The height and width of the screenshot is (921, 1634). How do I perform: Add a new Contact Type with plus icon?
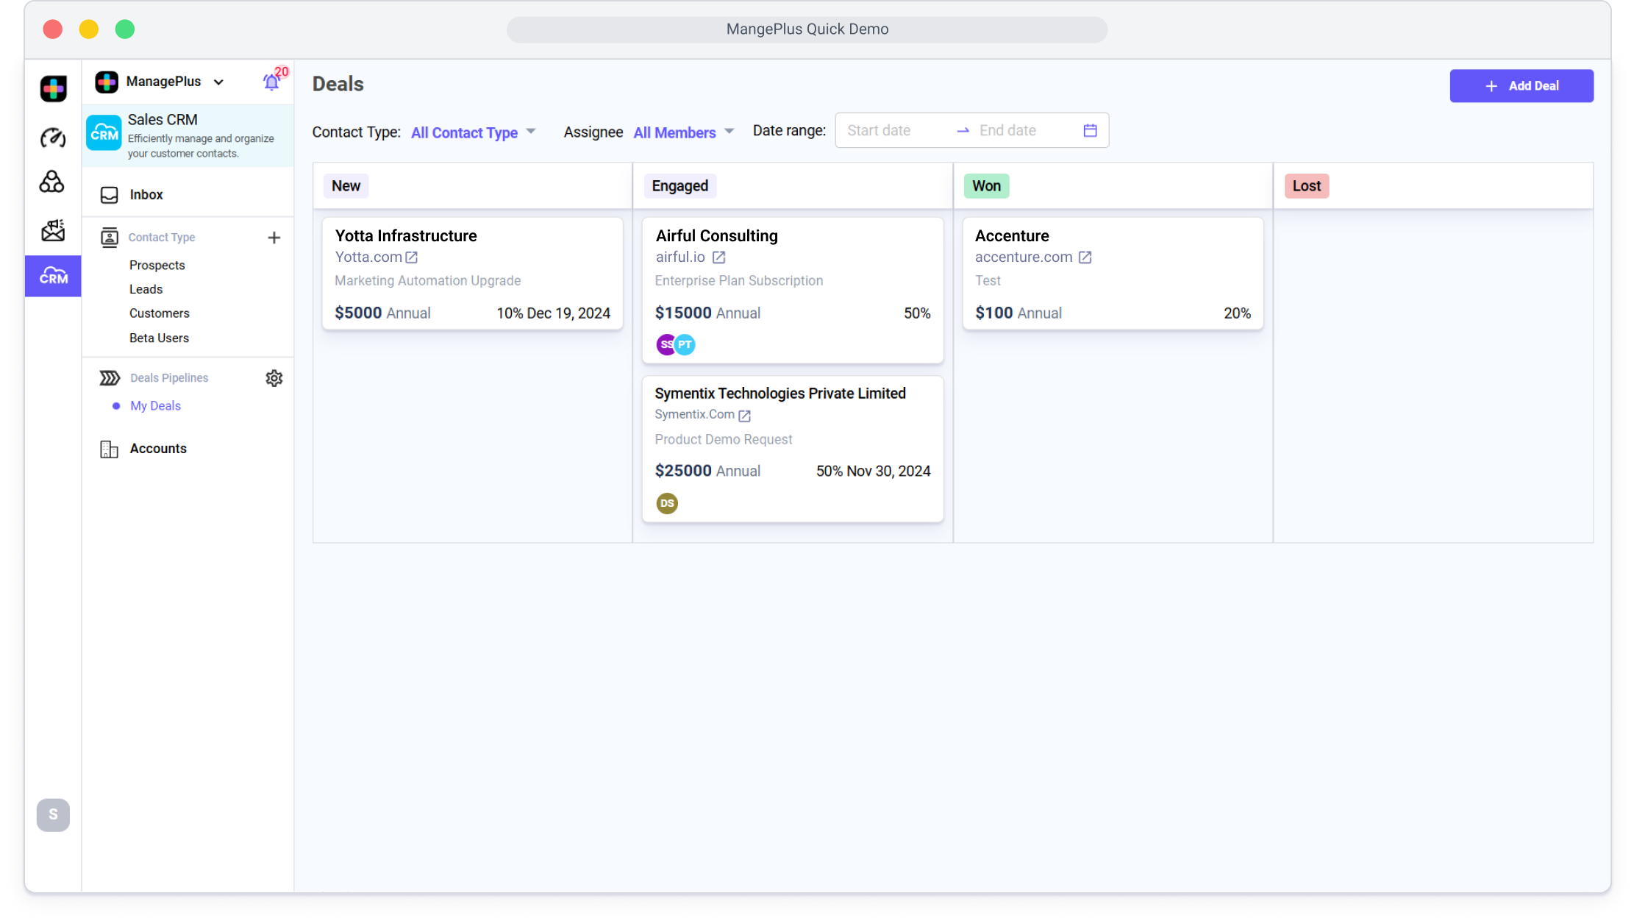click(x=274, y=238)
